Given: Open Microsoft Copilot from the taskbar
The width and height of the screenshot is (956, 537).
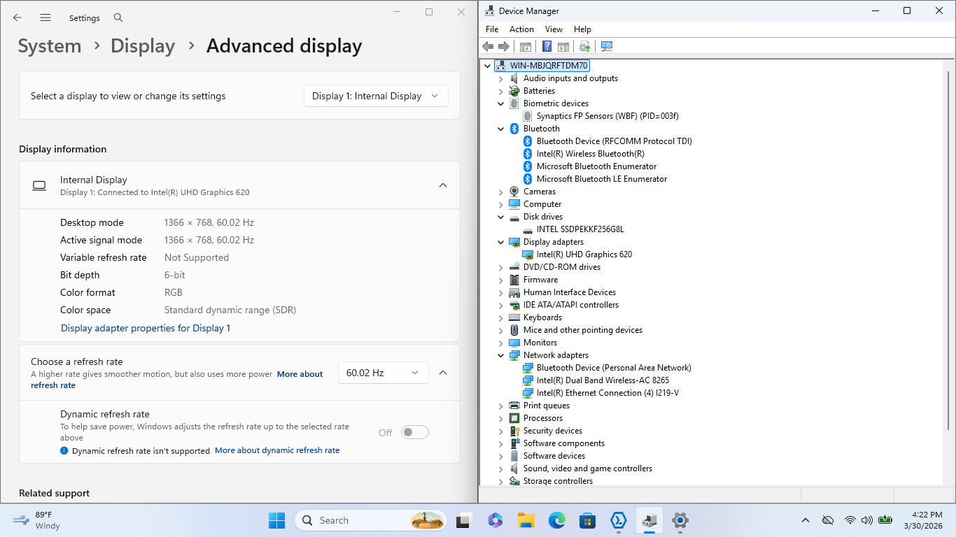Looking at the screenshot, I should click(495, 520).
